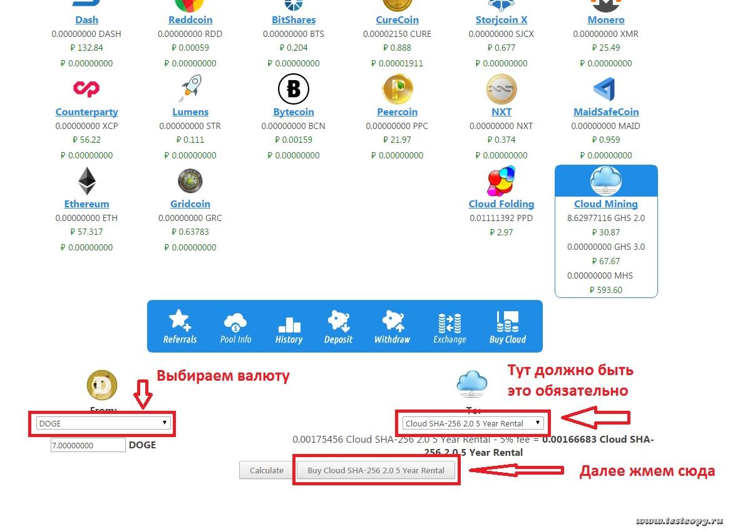This screenshot has width=730, height=531.
Task: Click the Buy Cloud icon
Action: click(x=507, y=321)
